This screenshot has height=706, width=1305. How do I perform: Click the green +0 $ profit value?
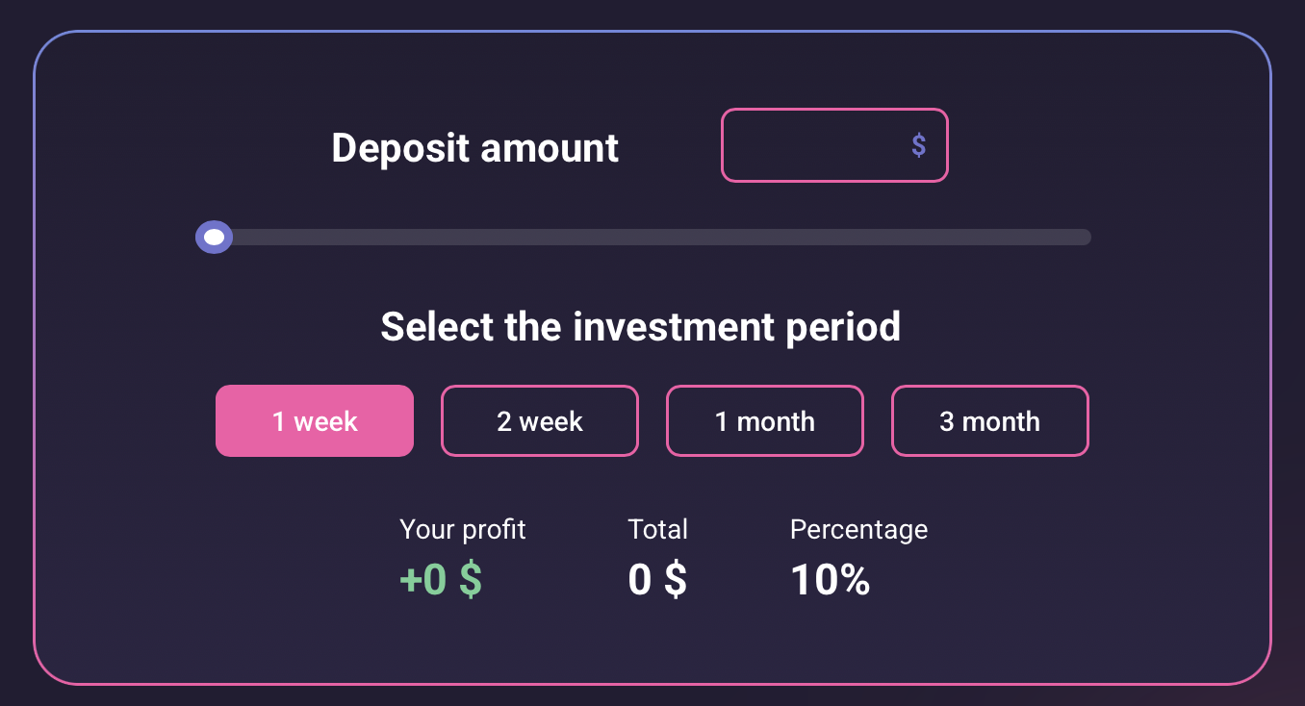(441, 580)
